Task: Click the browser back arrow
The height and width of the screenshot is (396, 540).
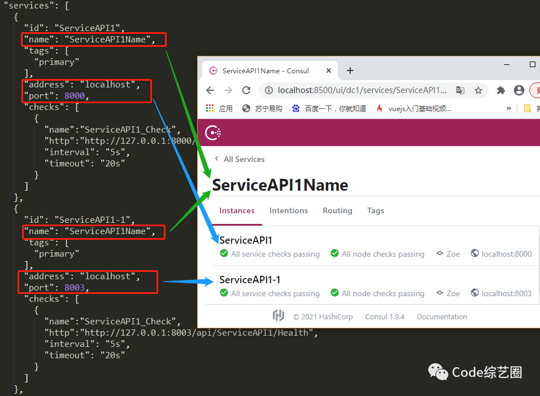Action: (210, 90)
